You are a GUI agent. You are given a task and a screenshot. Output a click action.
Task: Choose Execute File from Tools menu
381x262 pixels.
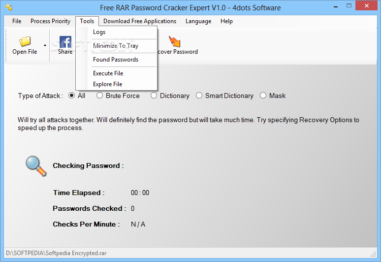tap(117, 73)
